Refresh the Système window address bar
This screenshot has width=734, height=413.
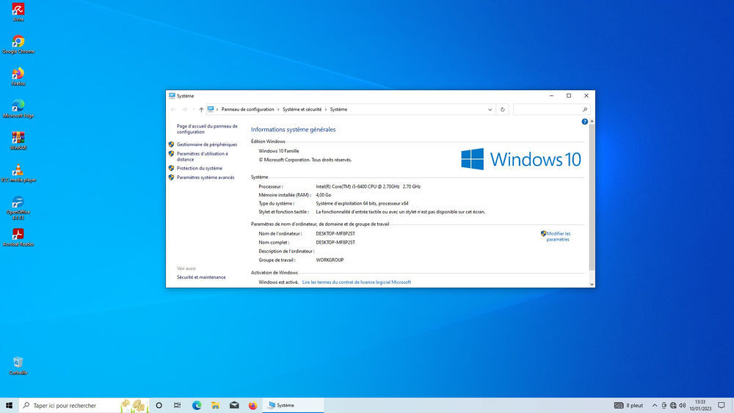(x=502, y=109)
